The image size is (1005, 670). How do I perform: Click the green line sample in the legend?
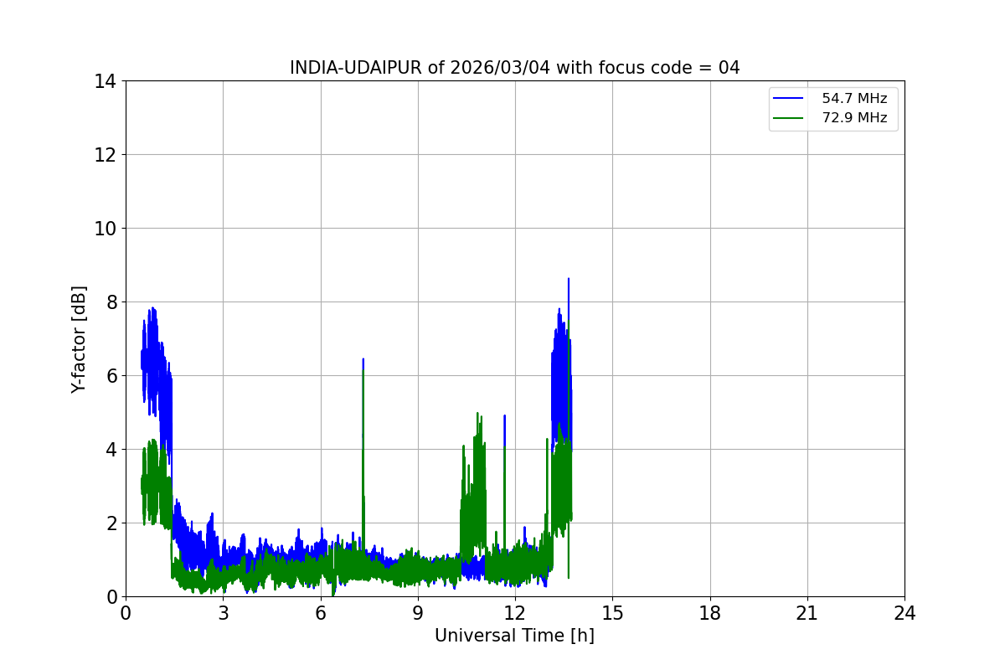(x=788, y=118)
